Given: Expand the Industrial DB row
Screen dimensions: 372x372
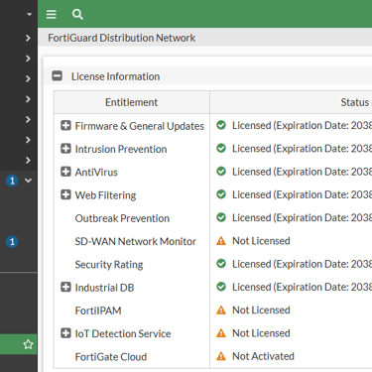Looking at the screenshot, I should tap(65, 287).
